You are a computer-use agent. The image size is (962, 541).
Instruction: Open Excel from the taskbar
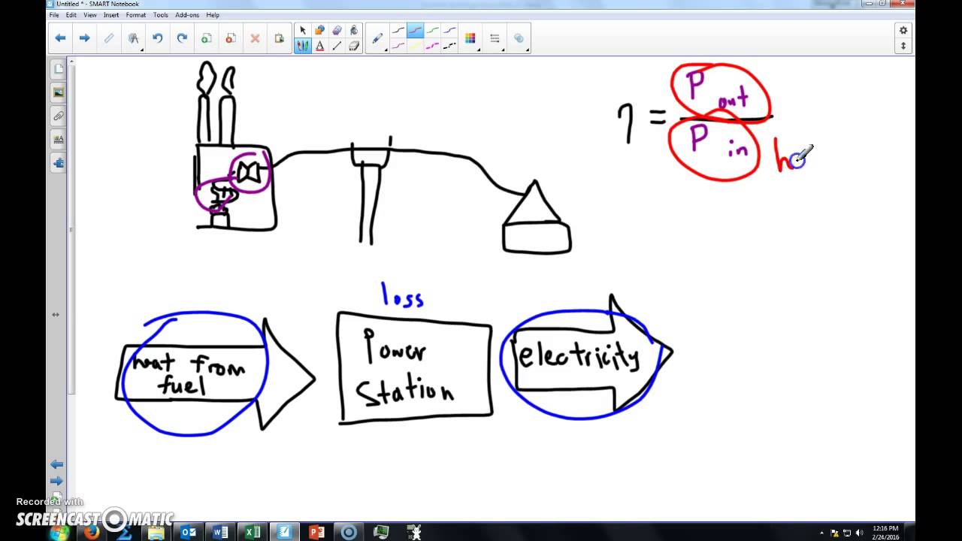(253, 532)
